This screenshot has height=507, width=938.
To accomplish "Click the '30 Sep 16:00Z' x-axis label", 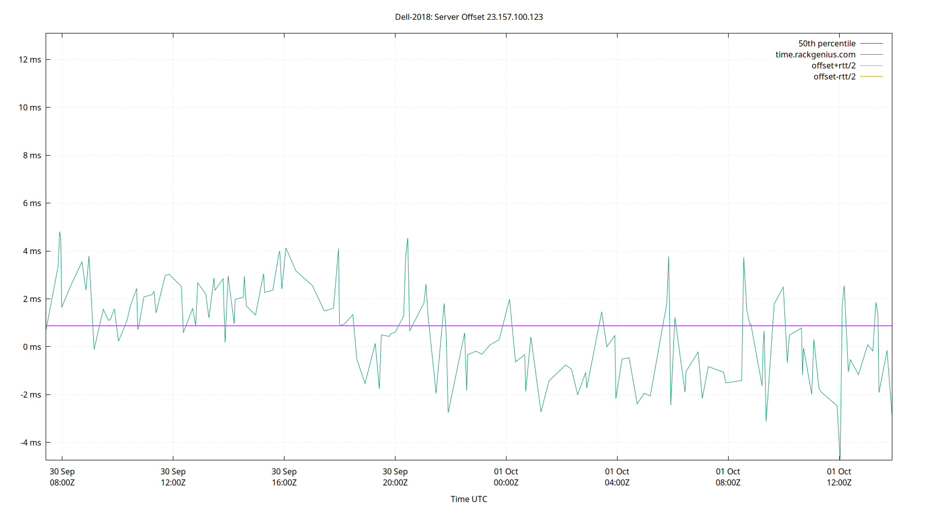I will 284,477.
